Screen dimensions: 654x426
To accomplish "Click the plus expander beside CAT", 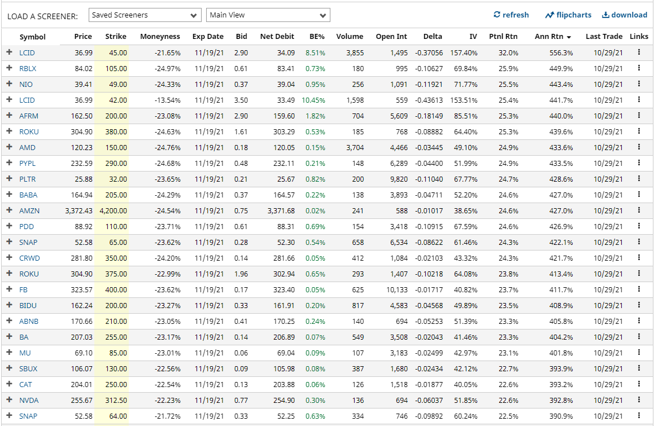I will click(x=9, y=384).
